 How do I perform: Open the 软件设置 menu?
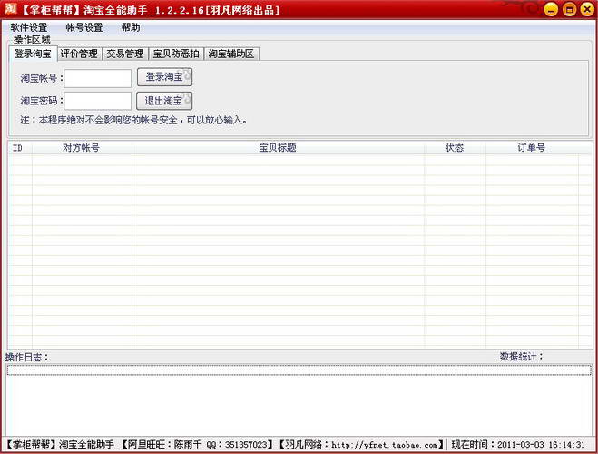[29, 27]
